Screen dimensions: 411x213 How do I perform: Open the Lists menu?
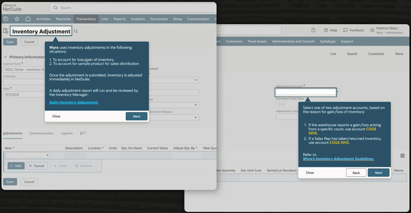pos(105,19)
